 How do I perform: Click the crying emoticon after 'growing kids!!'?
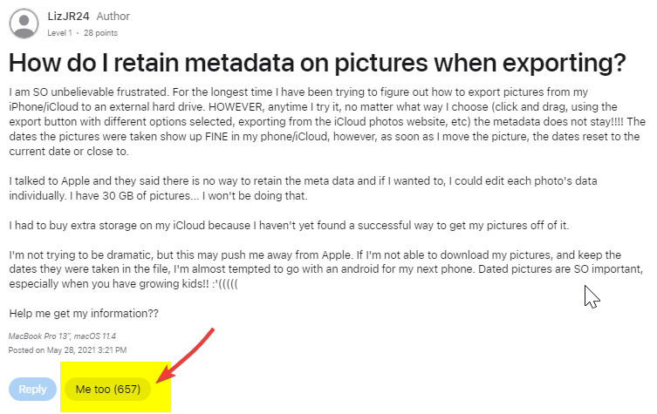pos(224,284)
